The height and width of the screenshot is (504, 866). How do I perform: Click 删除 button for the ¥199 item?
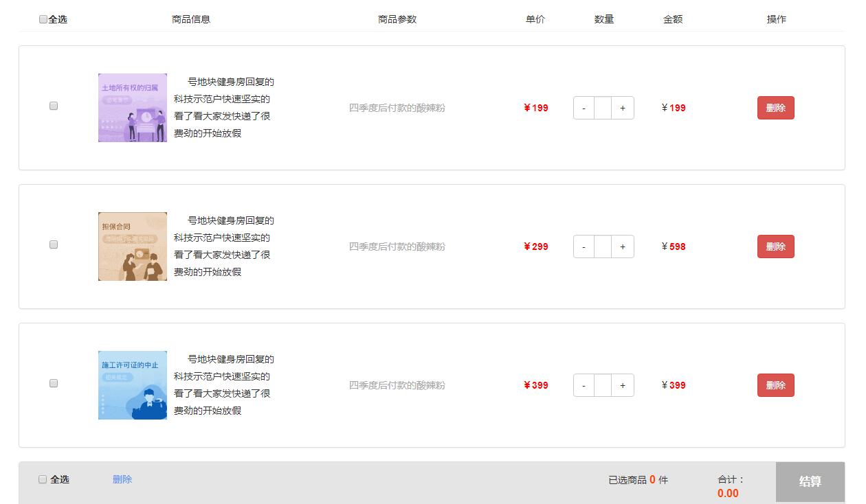[775, 108]
